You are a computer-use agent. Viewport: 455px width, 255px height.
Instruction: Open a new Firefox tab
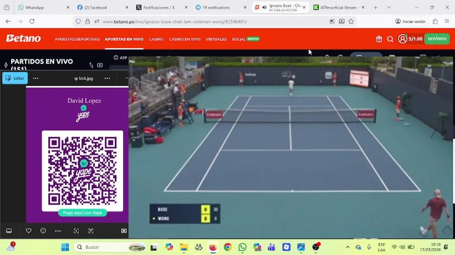pos(376,7)
